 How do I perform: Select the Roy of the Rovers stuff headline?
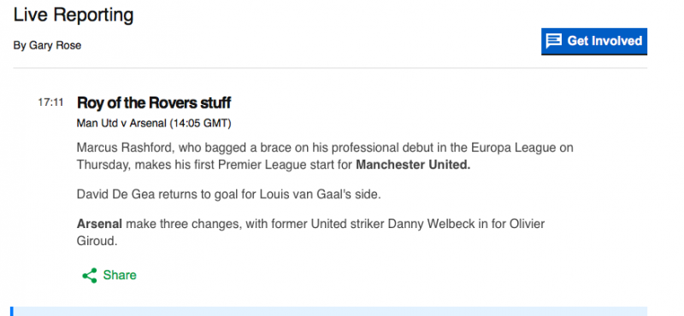(x=154, y=103)
